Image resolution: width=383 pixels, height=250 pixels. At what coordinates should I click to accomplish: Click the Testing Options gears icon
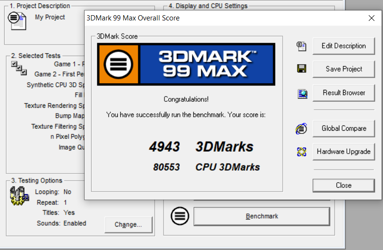pyautogui.click(x=19, y=196)
